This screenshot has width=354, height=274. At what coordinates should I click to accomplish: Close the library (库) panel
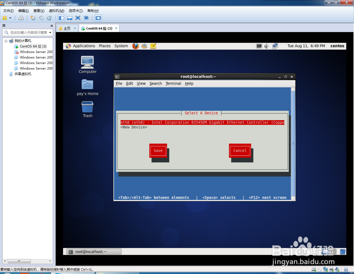pos(51,26)
